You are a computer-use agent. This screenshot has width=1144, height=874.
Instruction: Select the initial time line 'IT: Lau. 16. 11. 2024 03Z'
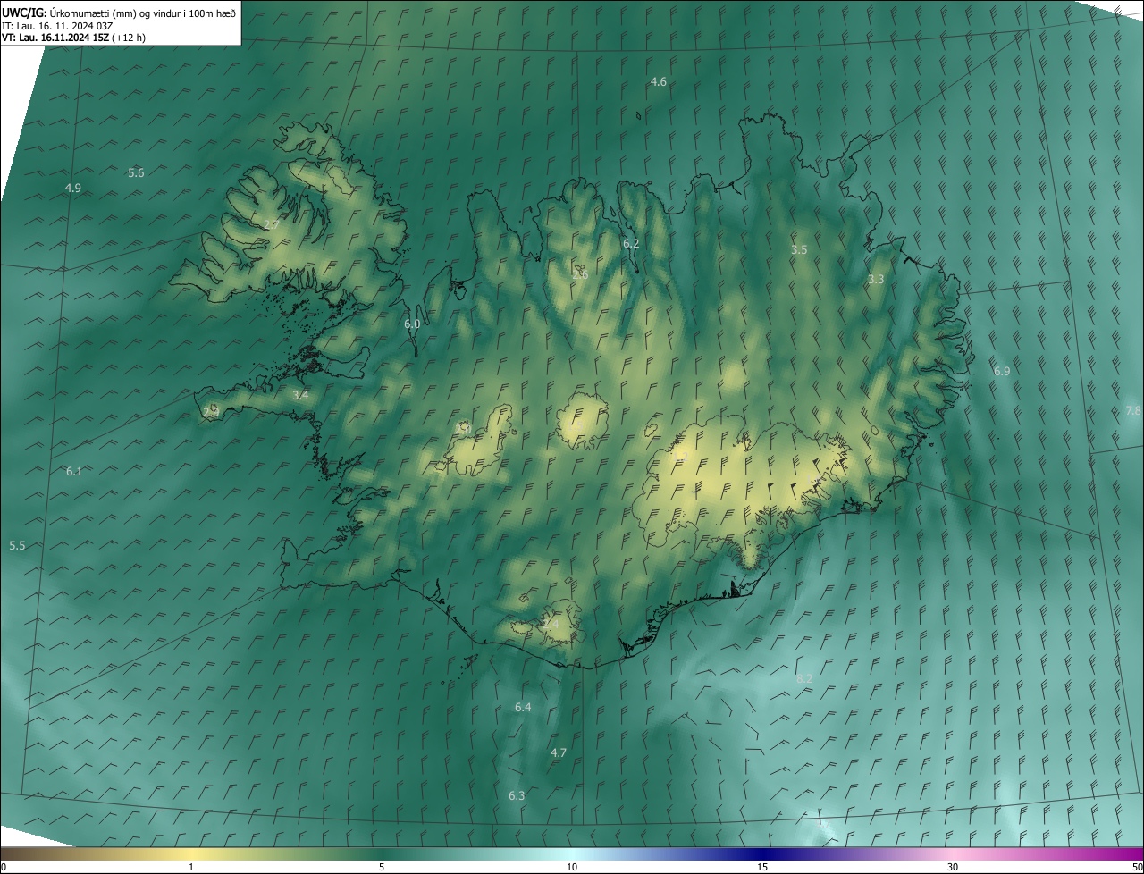pos(57,25)
